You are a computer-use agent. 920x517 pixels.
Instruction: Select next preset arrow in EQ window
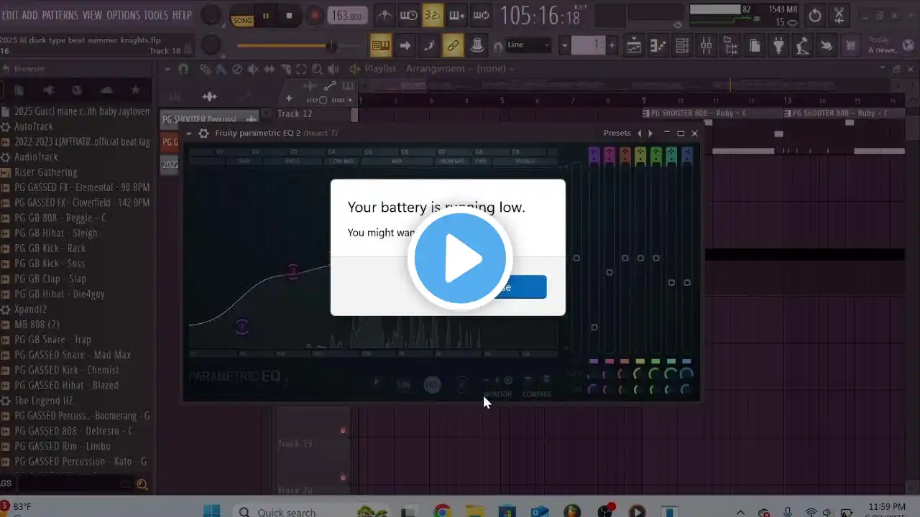click(x=650, y=133)
